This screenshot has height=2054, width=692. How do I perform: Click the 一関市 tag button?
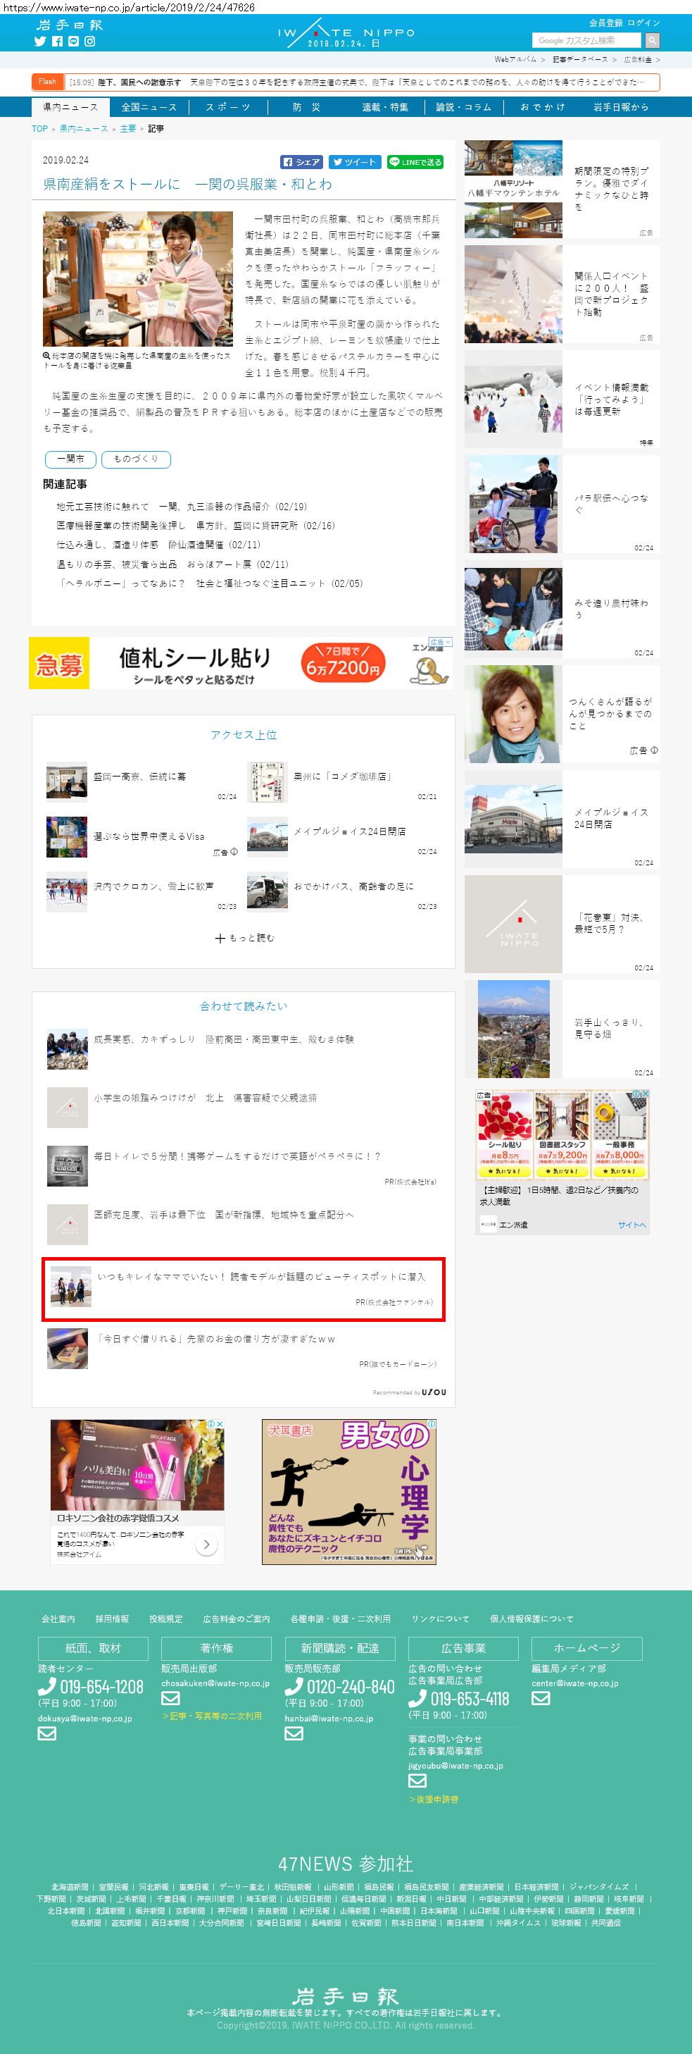tap(70, 459)
